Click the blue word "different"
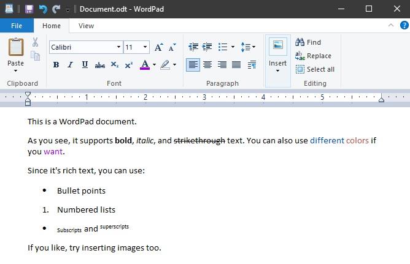 click(x=327, y=141)
